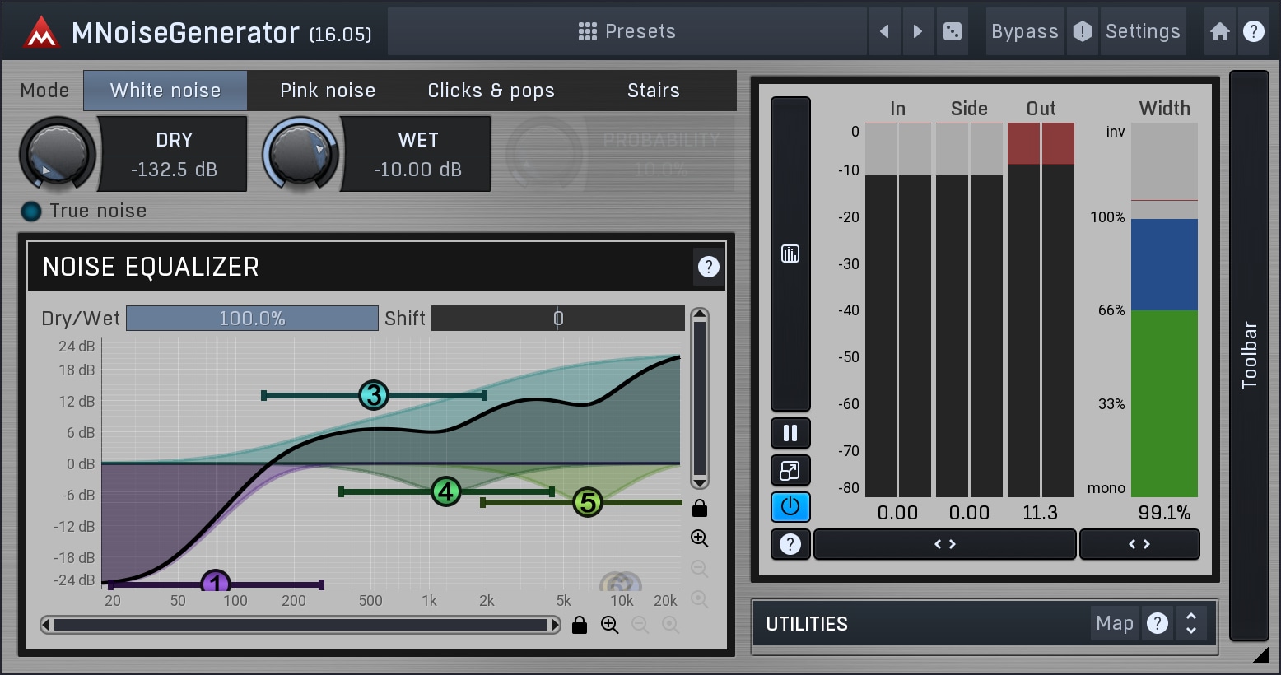
Task: Click the home icon
Action: click(1220, 31)
